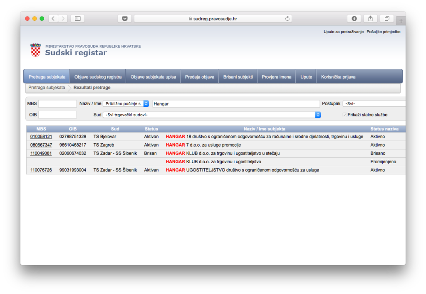This screenshot has width=426, height=294.
Task: Click the Naziv field containing Hangar
Action: click(x=235, y=103)
